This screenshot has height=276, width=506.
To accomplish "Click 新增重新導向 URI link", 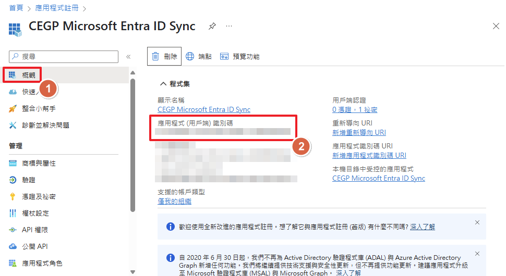I will 359,132.
